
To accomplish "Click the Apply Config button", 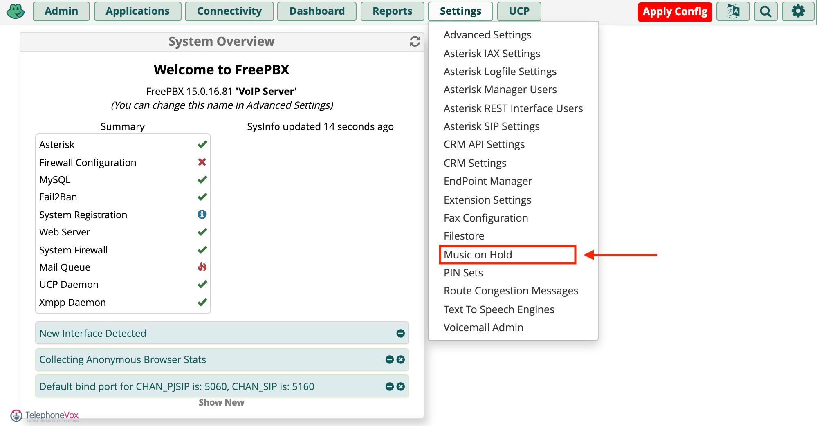I will [675, 12].
